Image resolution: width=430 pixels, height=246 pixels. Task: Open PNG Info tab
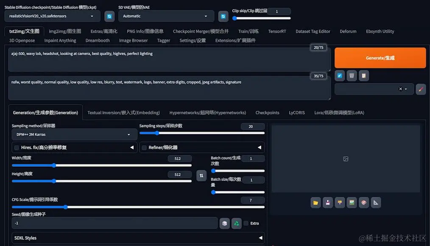pos(145,31)
